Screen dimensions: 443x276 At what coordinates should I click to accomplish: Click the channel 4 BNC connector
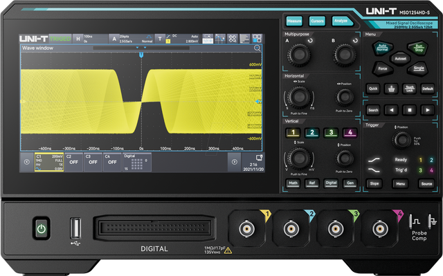pos(380,228)
